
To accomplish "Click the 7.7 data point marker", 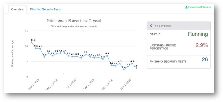I will (48, 53).
